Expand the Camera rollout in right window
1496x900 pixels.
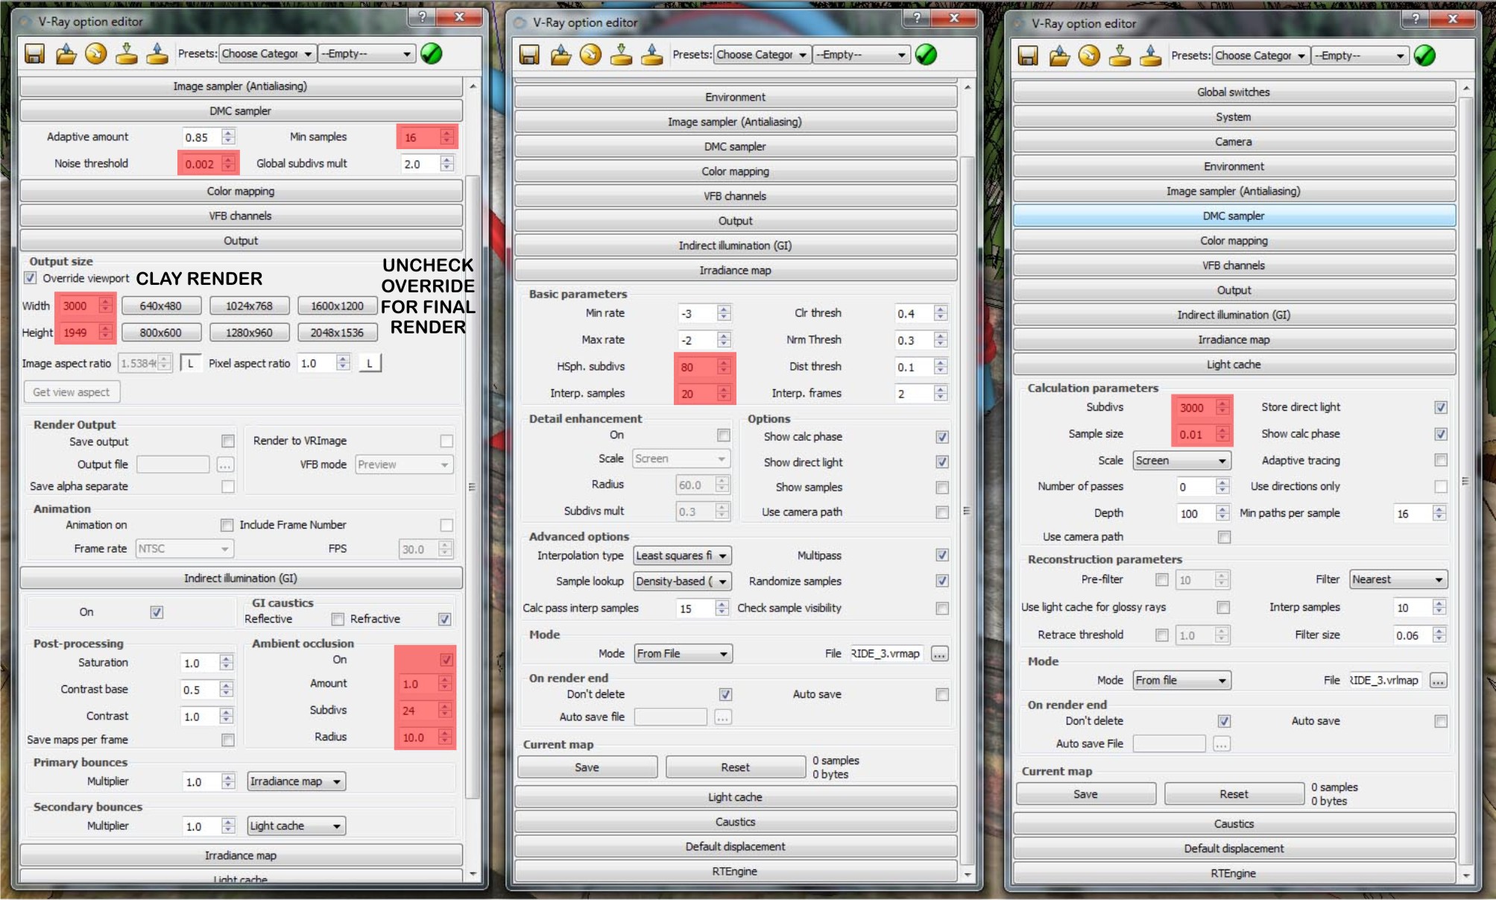[x=1234, y=142]
